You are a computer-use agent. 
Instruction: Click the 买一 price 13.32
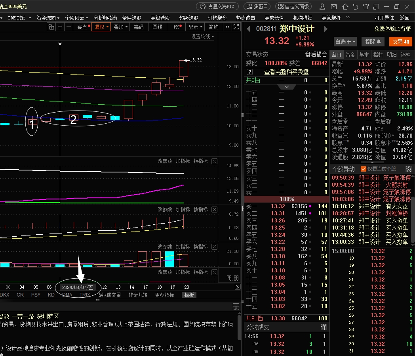278,206
